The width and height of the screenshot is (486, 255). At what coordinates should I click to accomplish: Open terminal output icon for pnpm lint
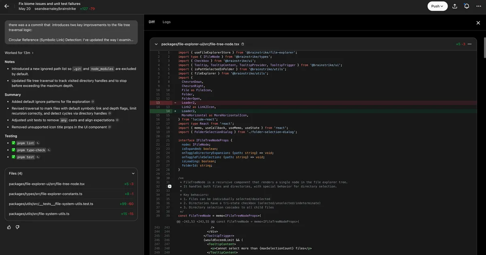point(38,143)
